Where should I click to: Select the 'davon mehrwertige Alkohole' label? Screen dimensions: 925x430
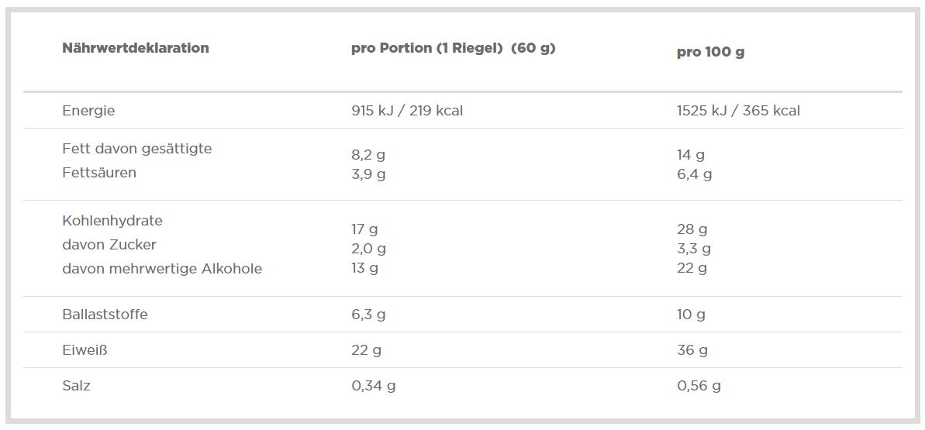point(162,269)
